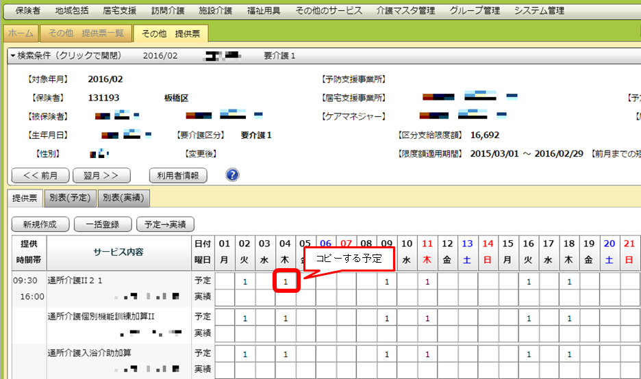Screen dimensions: 641x379
Task: Click the blue help question mark icon
Action: [x=232, y=175]
